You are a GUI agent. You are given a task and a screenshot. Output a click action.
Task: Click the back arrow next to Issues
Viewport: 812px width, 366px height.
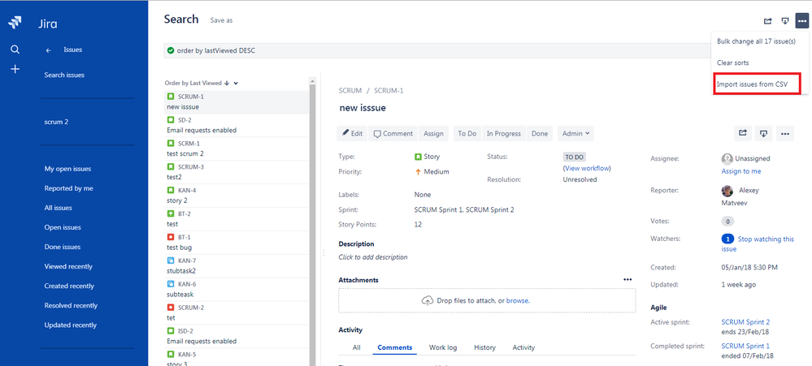pos(48,50)
